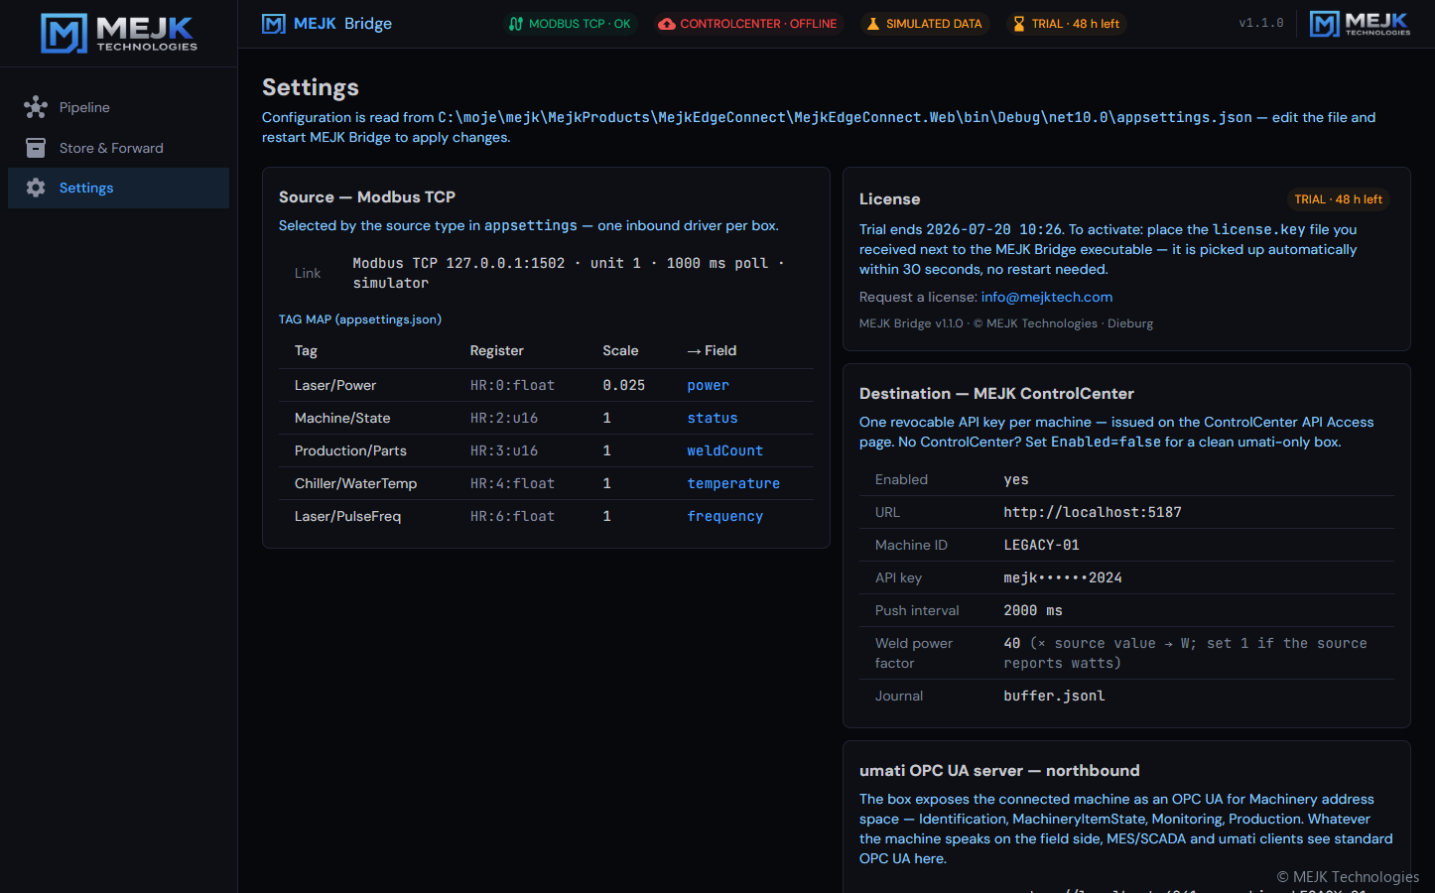Click the MEJK Bridge icon in the header
The height and width of the screenshot is (893, 1435).
(x=274, y=24)
